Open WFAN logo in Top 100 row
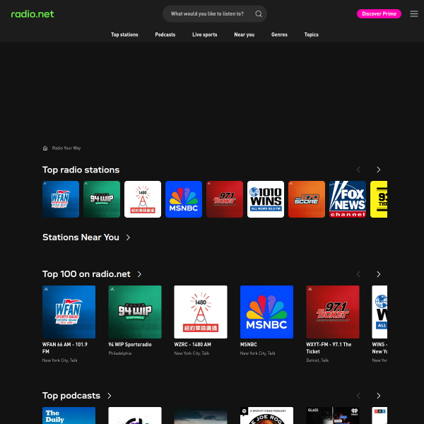 (x=69, y=312)
